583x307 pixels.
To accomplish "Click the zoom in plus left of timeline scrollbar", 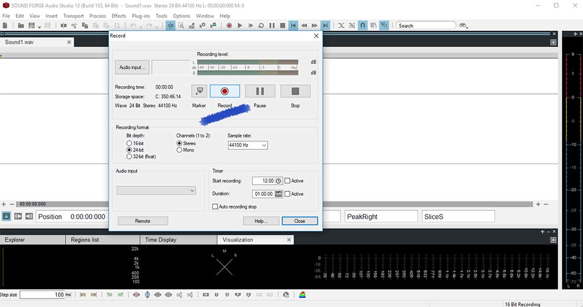I will tap(4, 204).
